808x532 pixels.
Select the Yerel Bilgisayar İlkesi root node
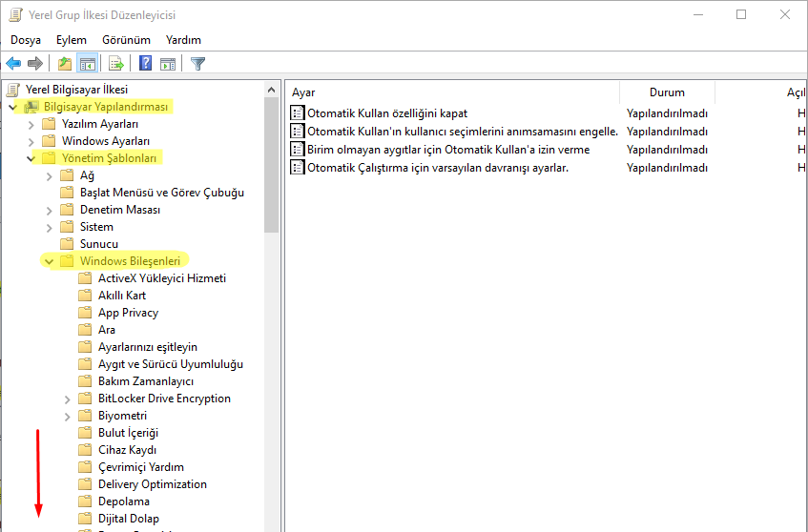pyautogui.click(x=76, y=90)
